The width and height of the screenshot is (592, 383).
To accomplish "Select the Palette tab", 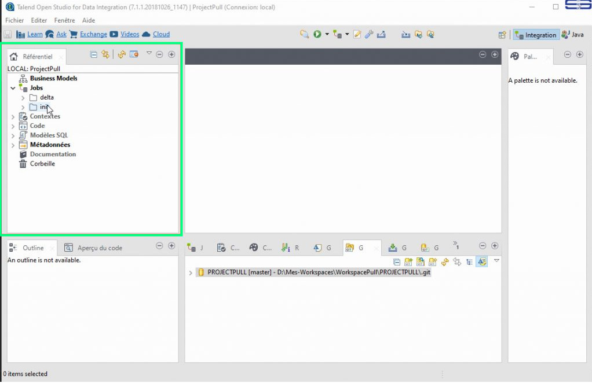I will tap(529, 57).
